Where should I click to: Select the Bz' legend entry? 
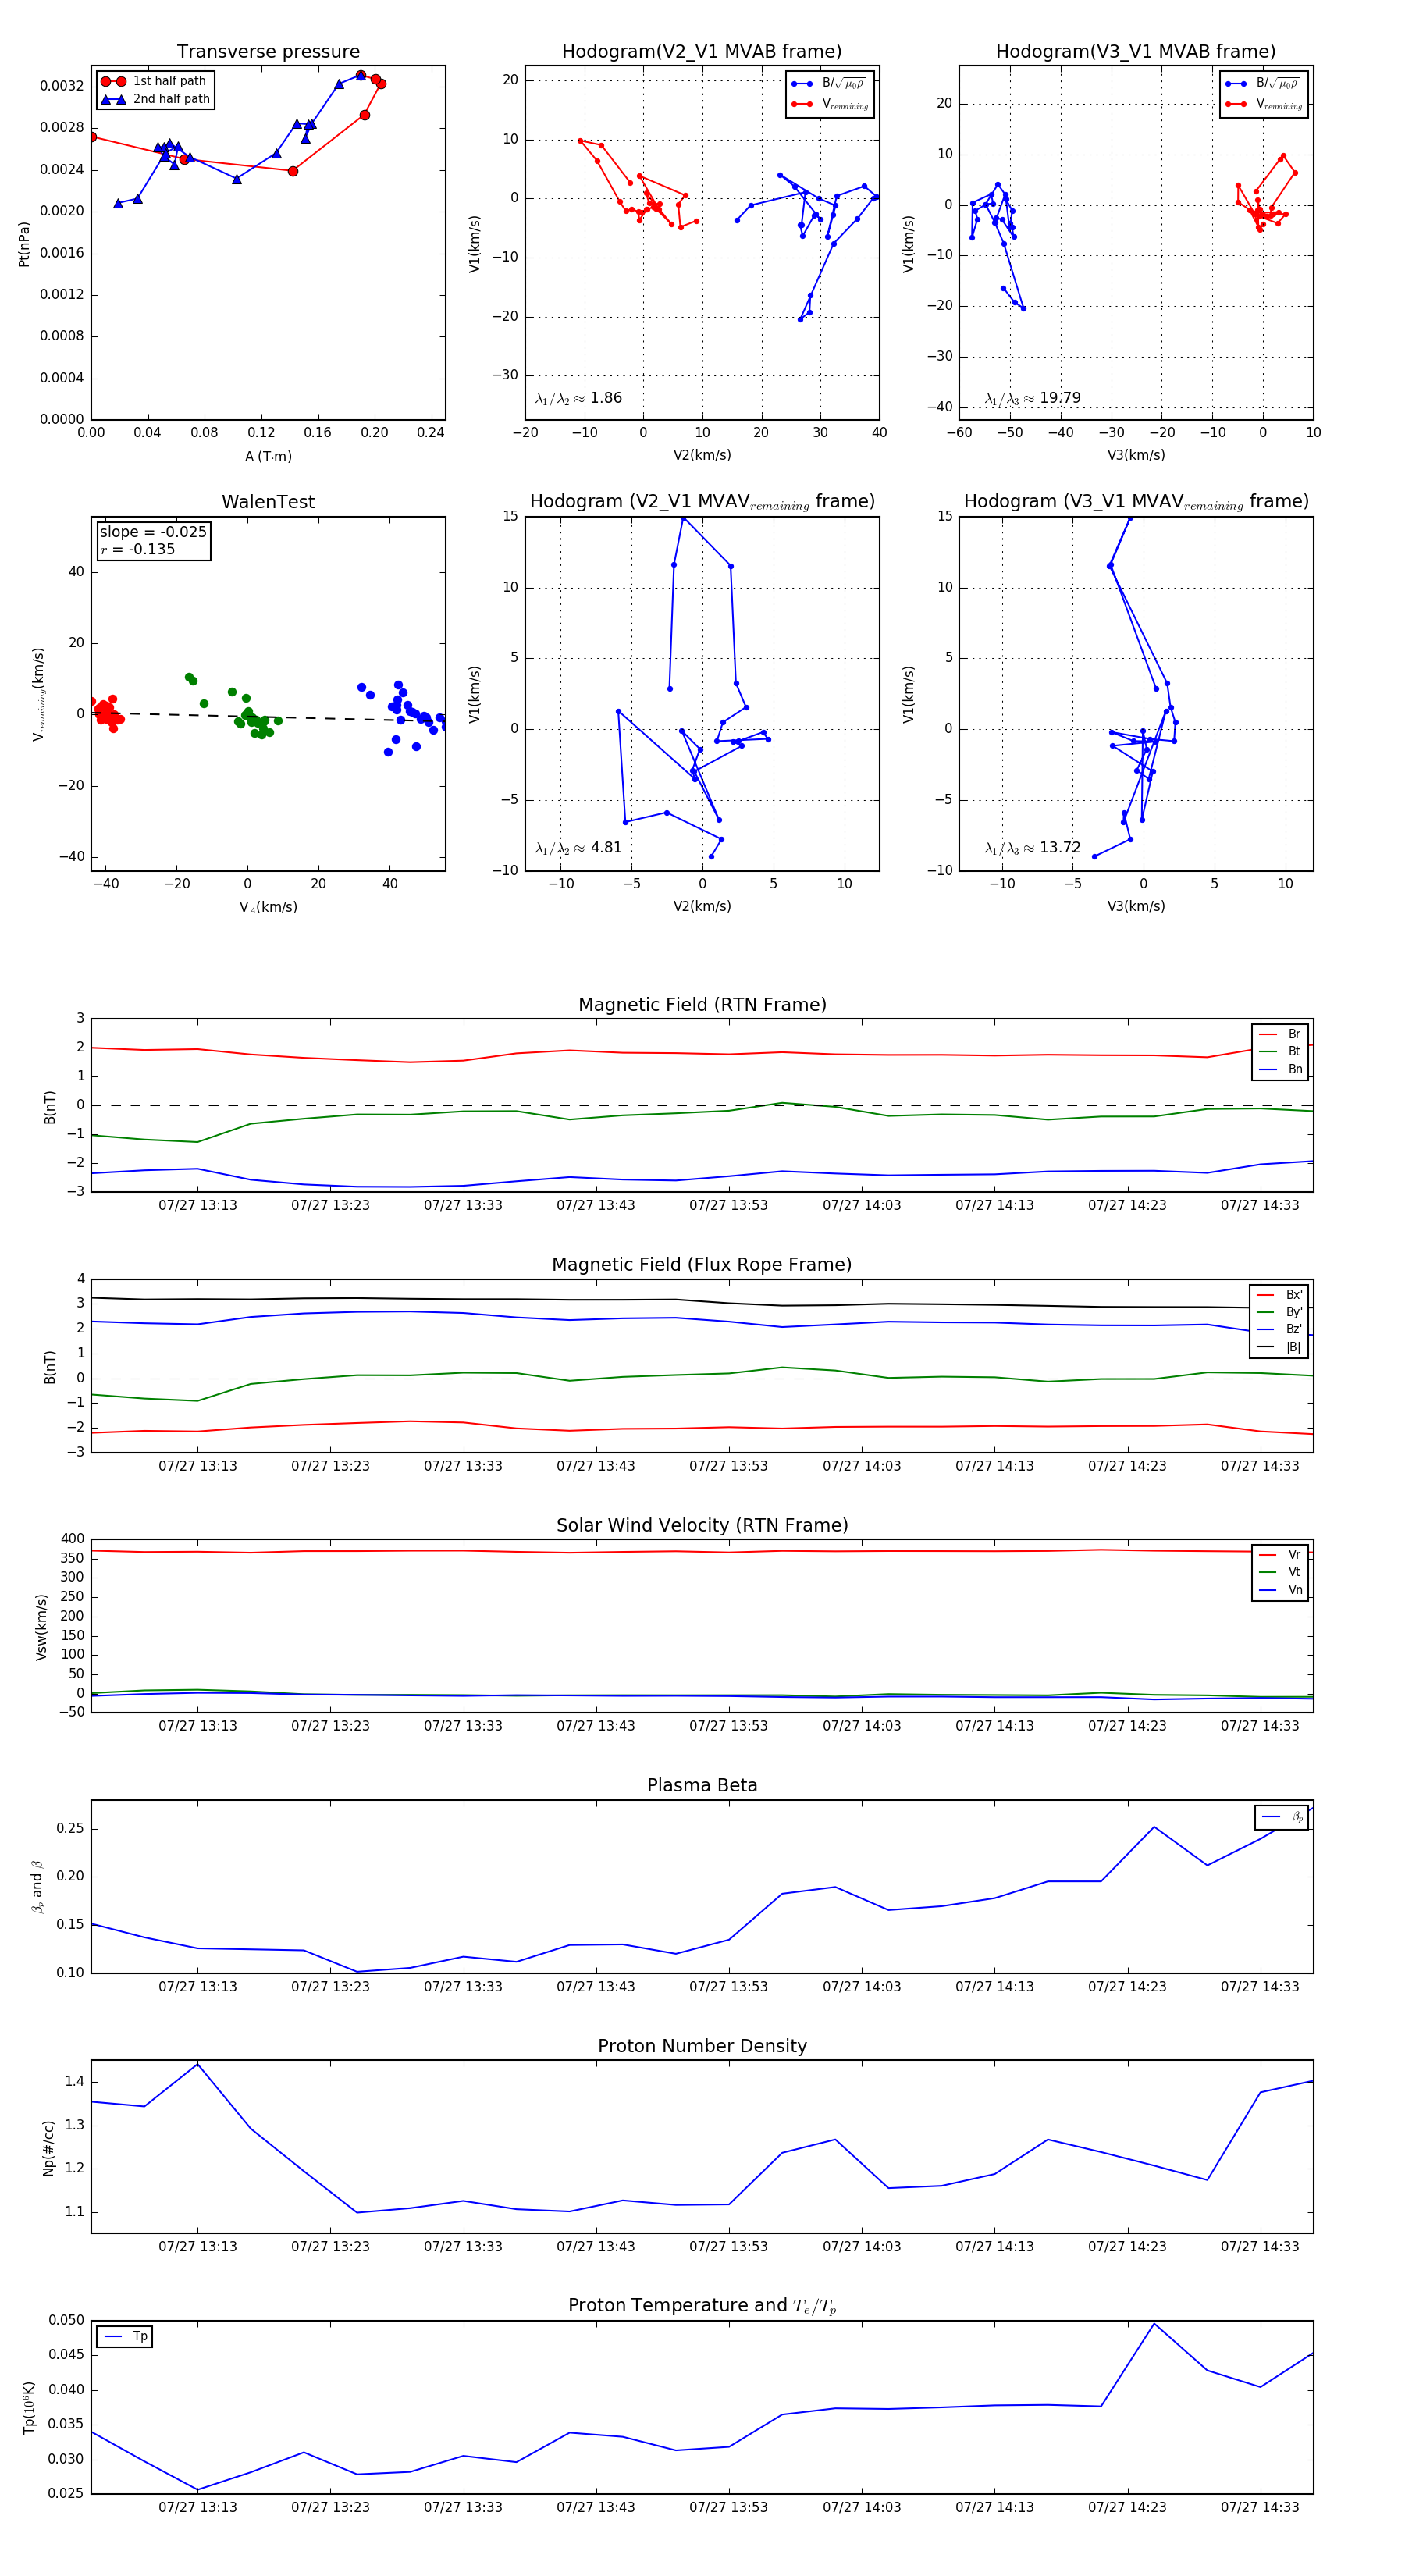coord(1279,1329)
